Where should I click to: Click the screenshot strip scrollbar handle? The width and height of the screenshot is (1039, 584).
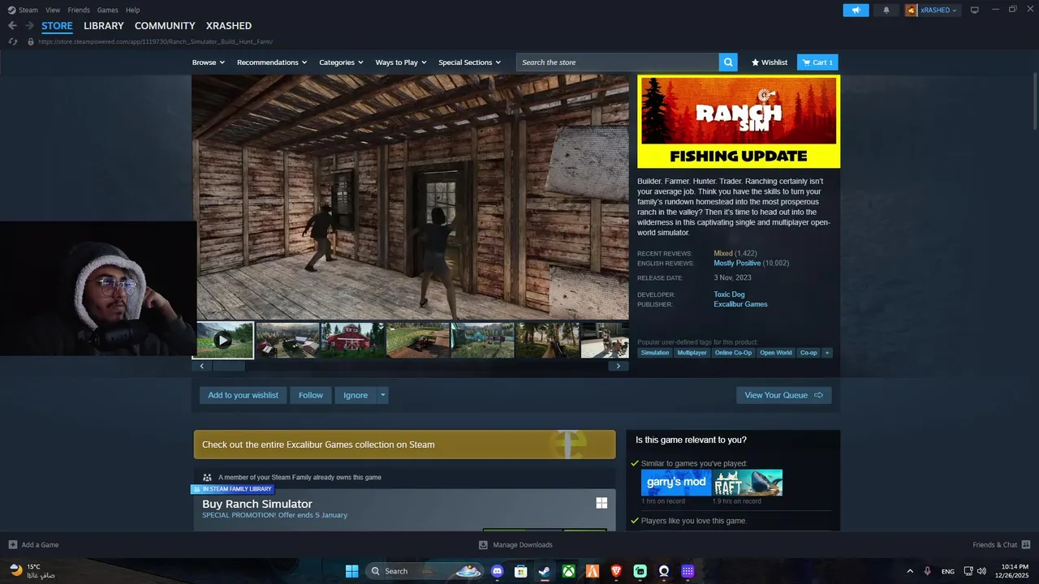[229, 366]
